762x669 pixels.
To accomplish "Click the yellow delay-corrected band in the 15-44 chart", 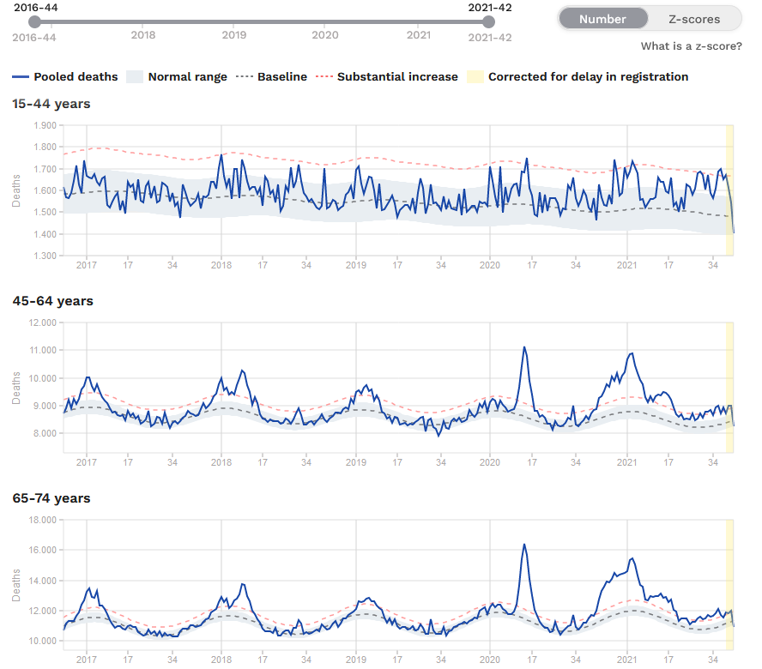I will [x=729, y=190].
